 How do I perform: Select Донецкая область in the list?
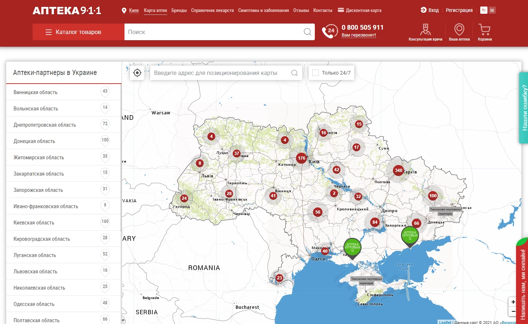63,141
